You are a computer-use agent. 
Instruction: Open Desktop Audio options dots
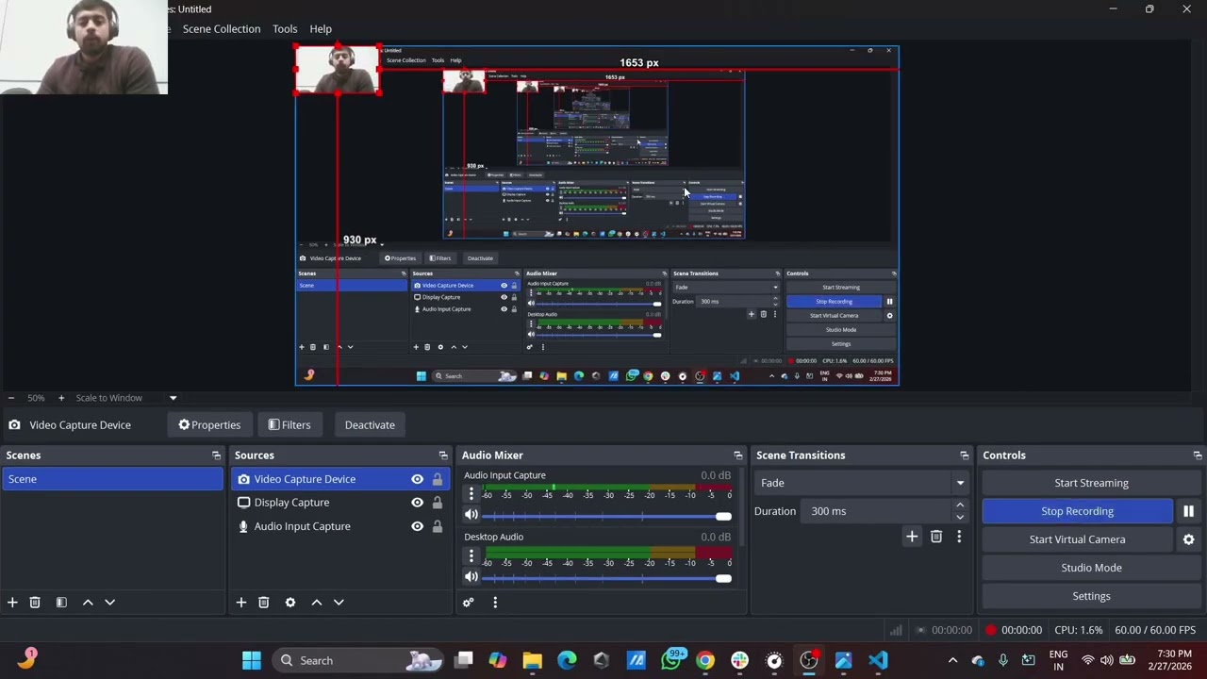(471, 556)
